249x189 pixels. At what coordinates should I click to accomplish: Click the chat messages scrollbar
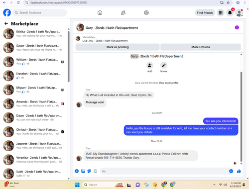click(x=241, y=116)
